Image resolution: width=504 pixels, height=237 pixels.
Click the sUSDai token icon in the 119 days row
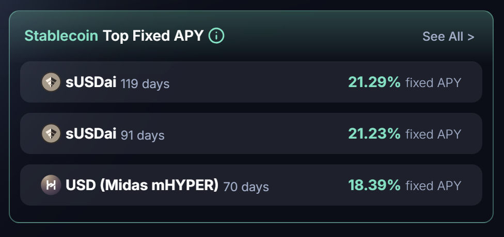coord(51,82)
